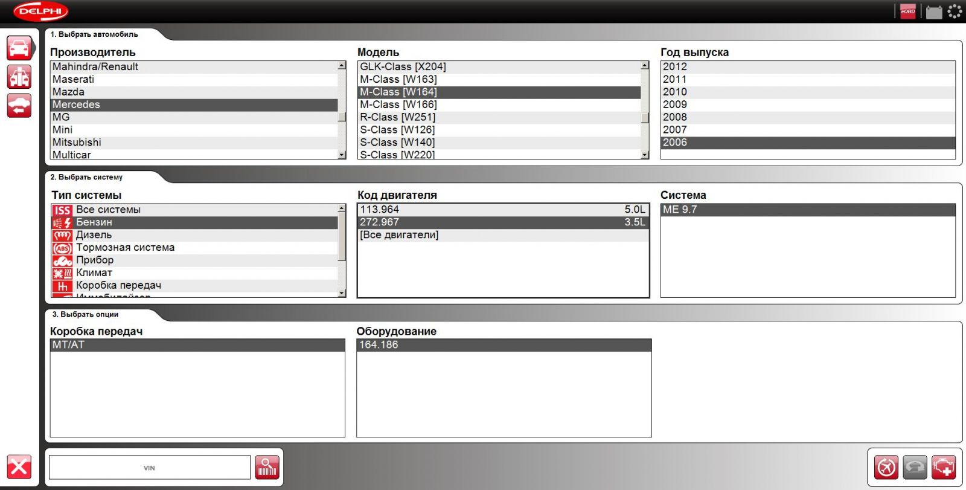Viewport: 966px width, 490px height.
Task: Click the ISS all systems icon
Action: point(62,210)
